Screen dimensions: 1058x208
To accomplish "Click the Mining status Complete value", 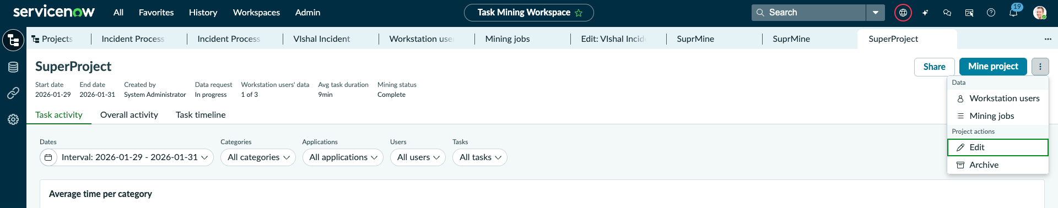I will [x=391, y=95].
